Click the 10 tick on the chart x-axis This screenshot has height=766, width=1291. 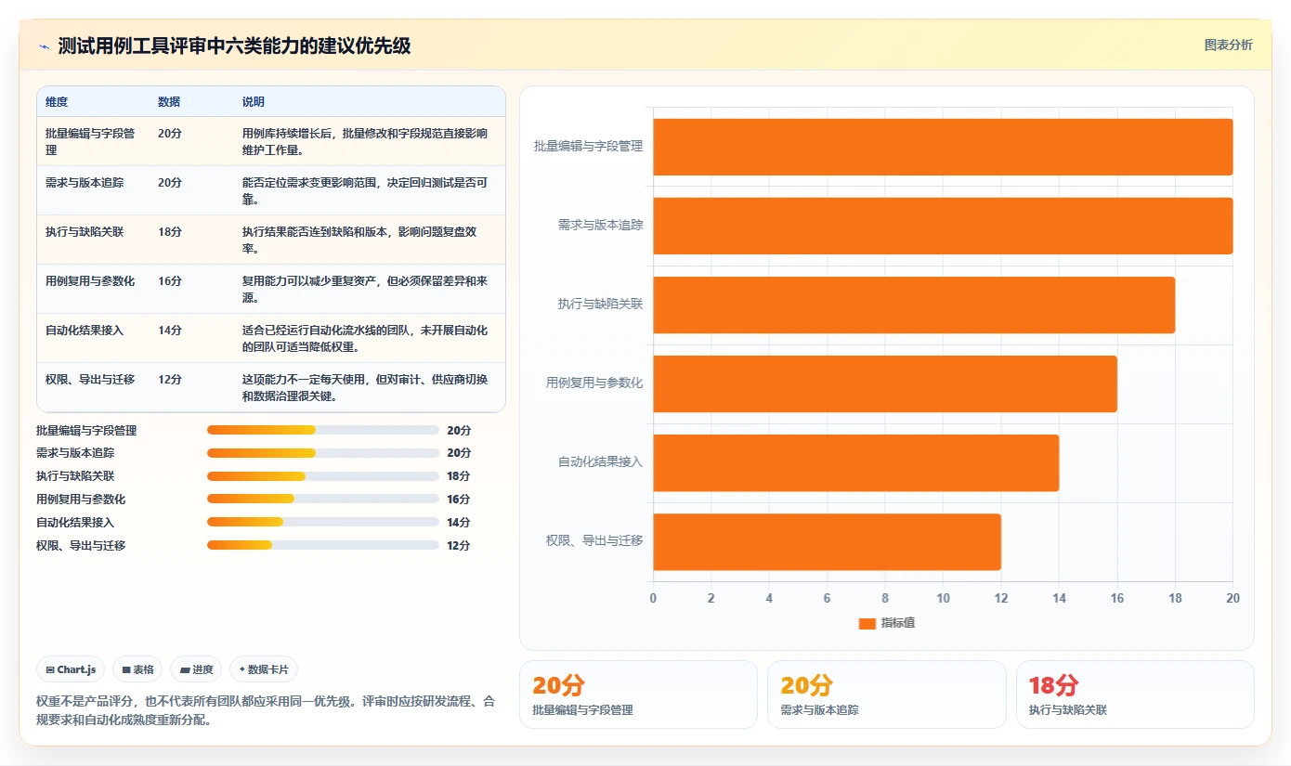(943, 599)
